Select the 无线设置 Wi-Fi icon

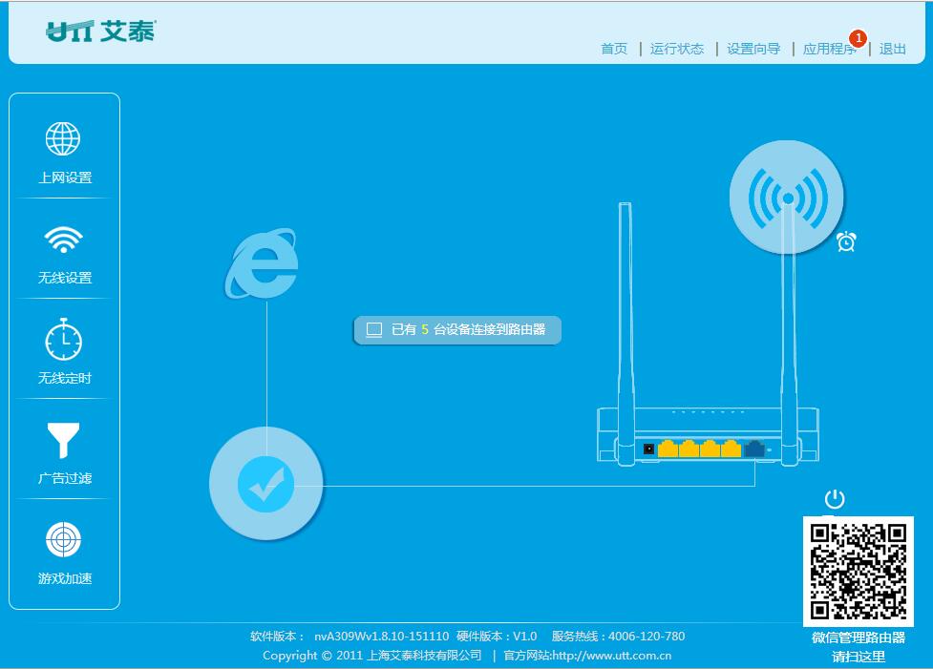[62, 238]
